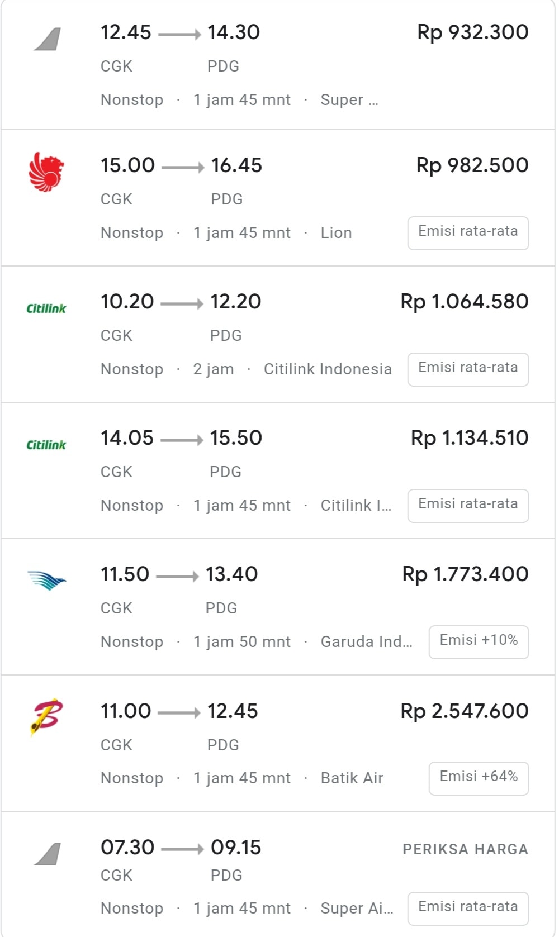Select the Rp 932.300 flight price

point(472,32)
